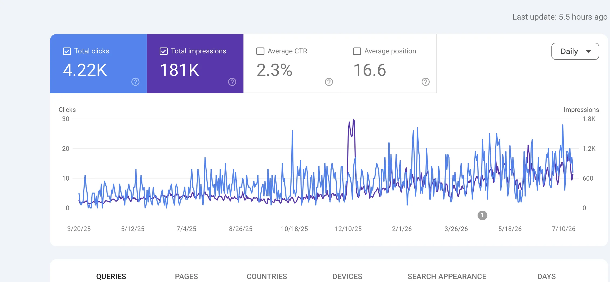The width and height of the screenshot is (610, 282).
Task: Click the Impressions axis title
Action: (581, 110)
